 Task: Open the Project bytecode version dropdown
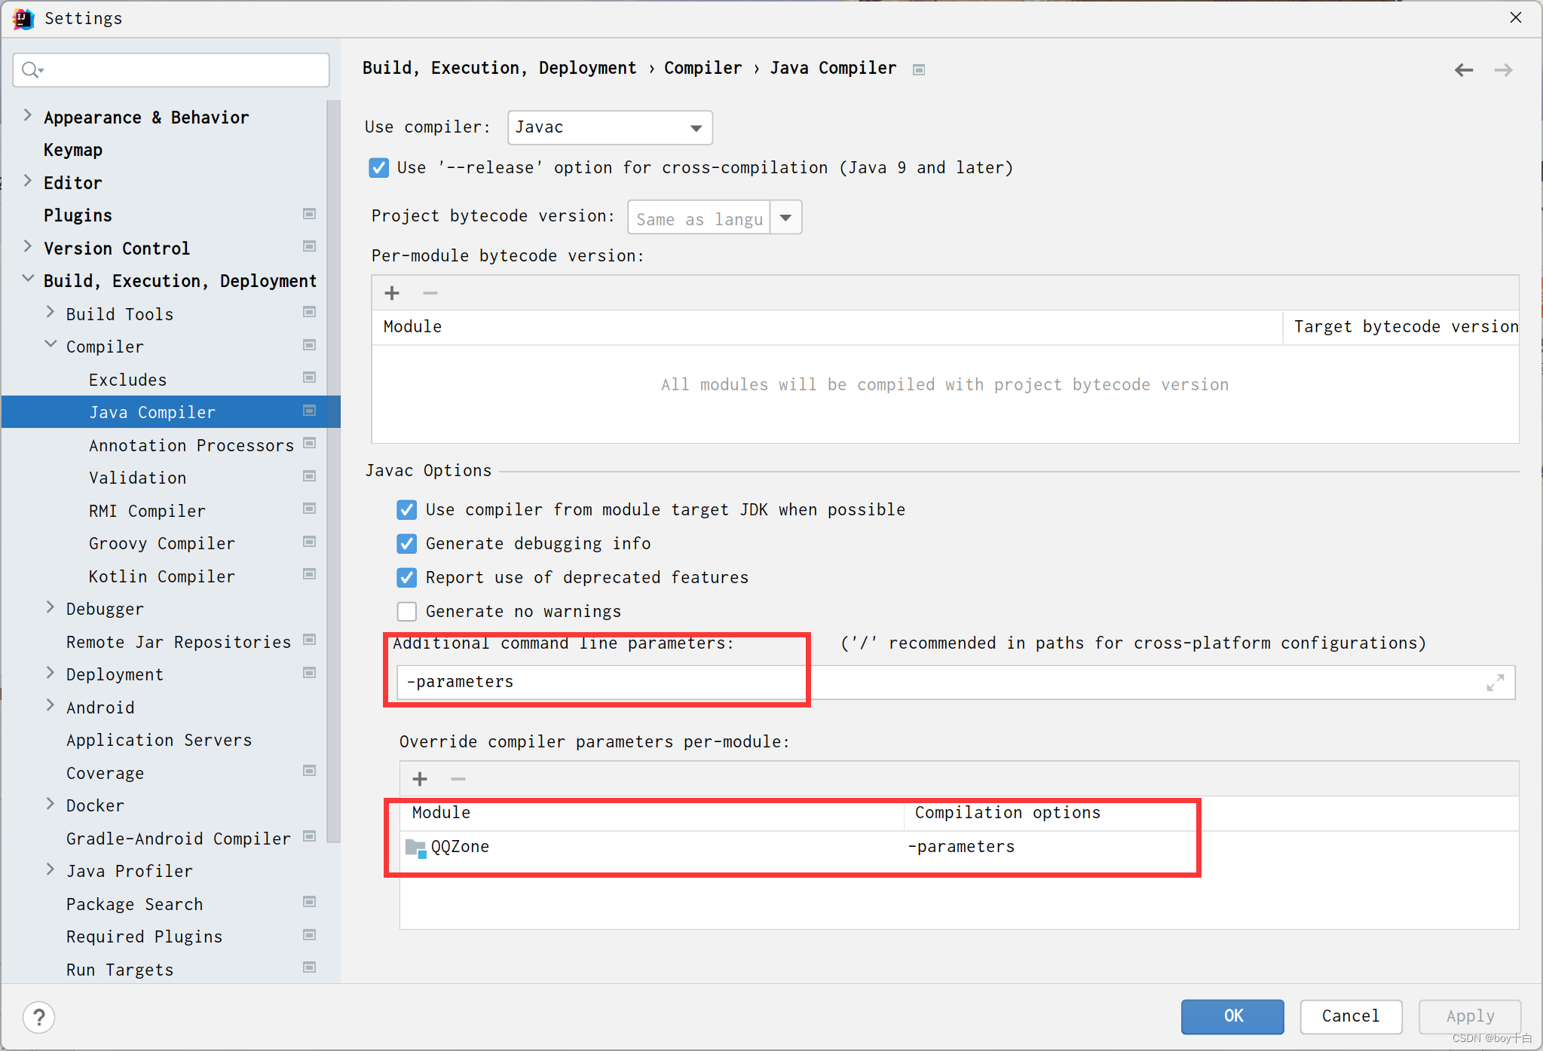point(785,218)
